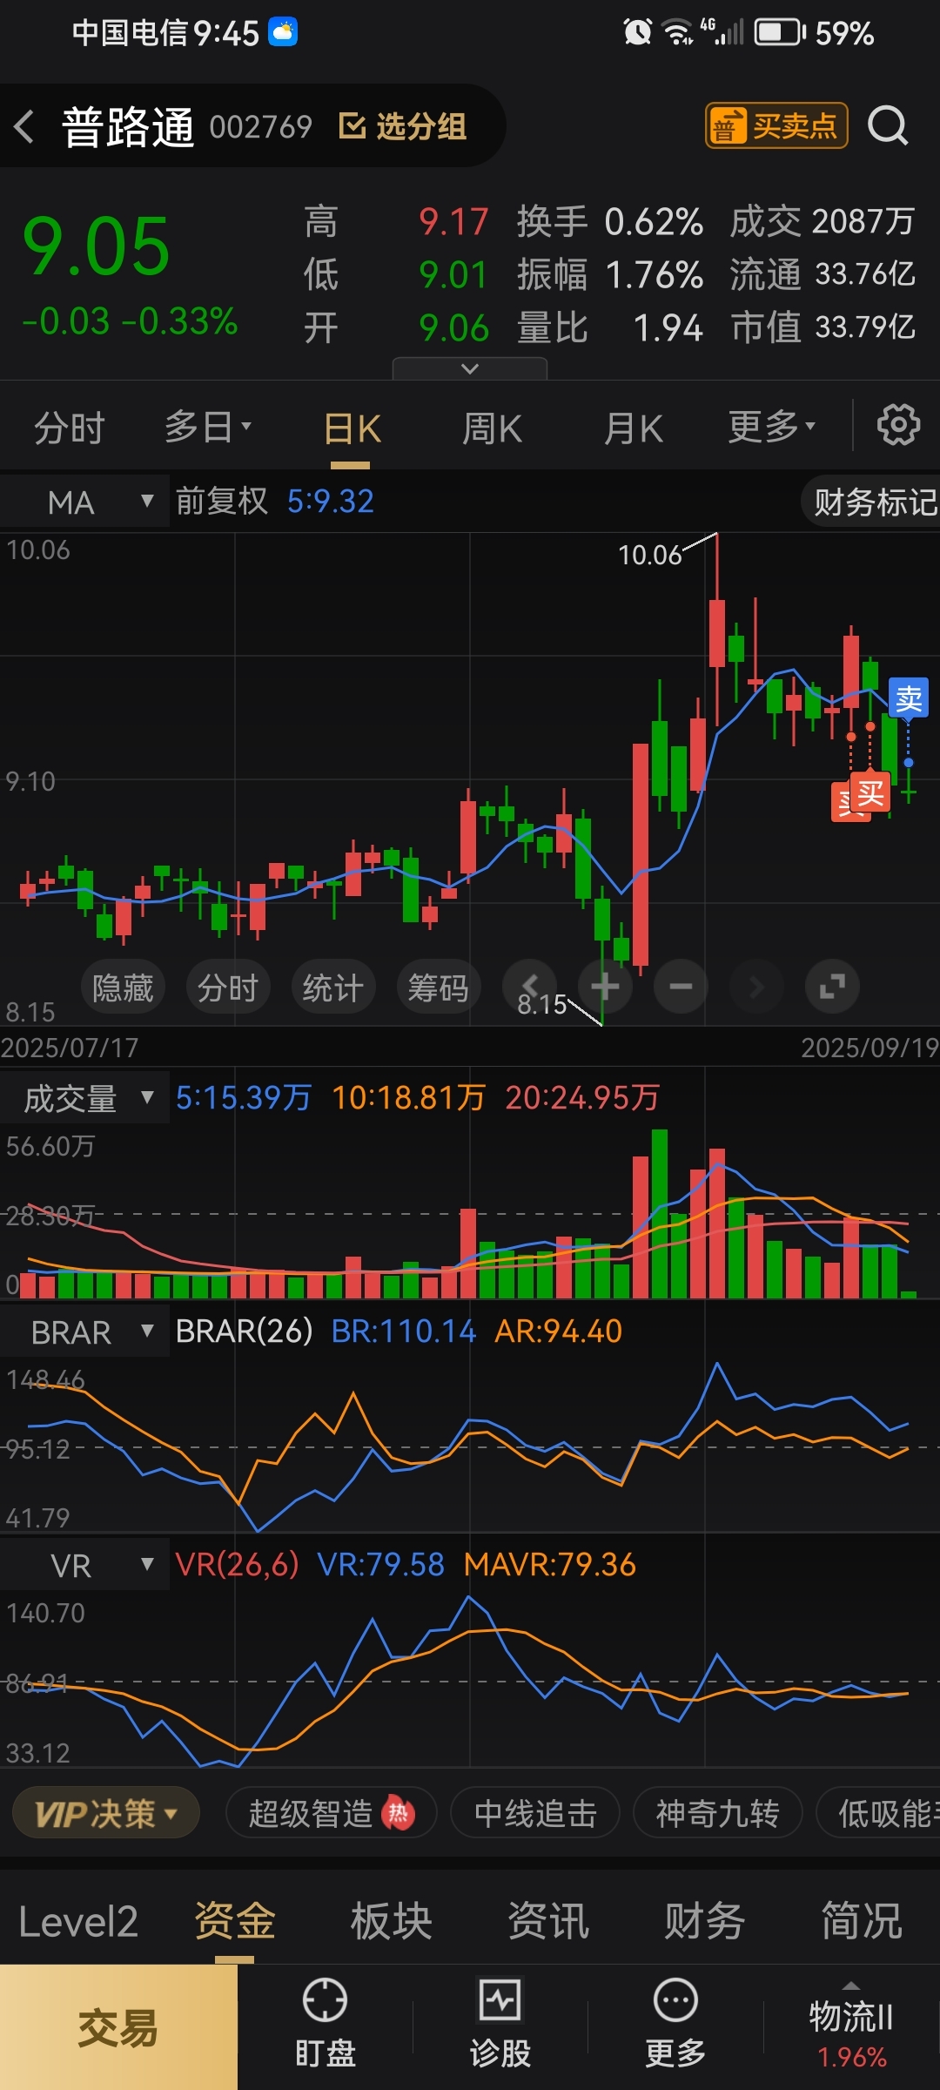Open 更多 period options dropdown
The width and height of the screenshot is (940, 2090).
pyautogui.click(x=772, y=427)
